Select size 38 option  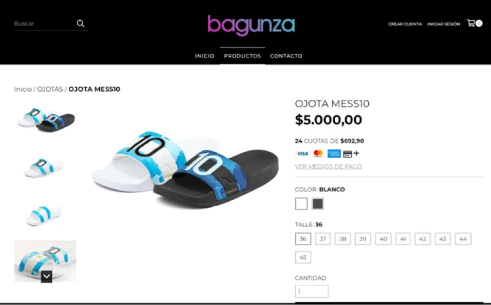point(343,239)
